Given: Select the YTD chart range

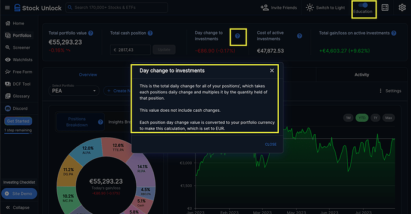Looking at the screenshot, I should (362, 118).
